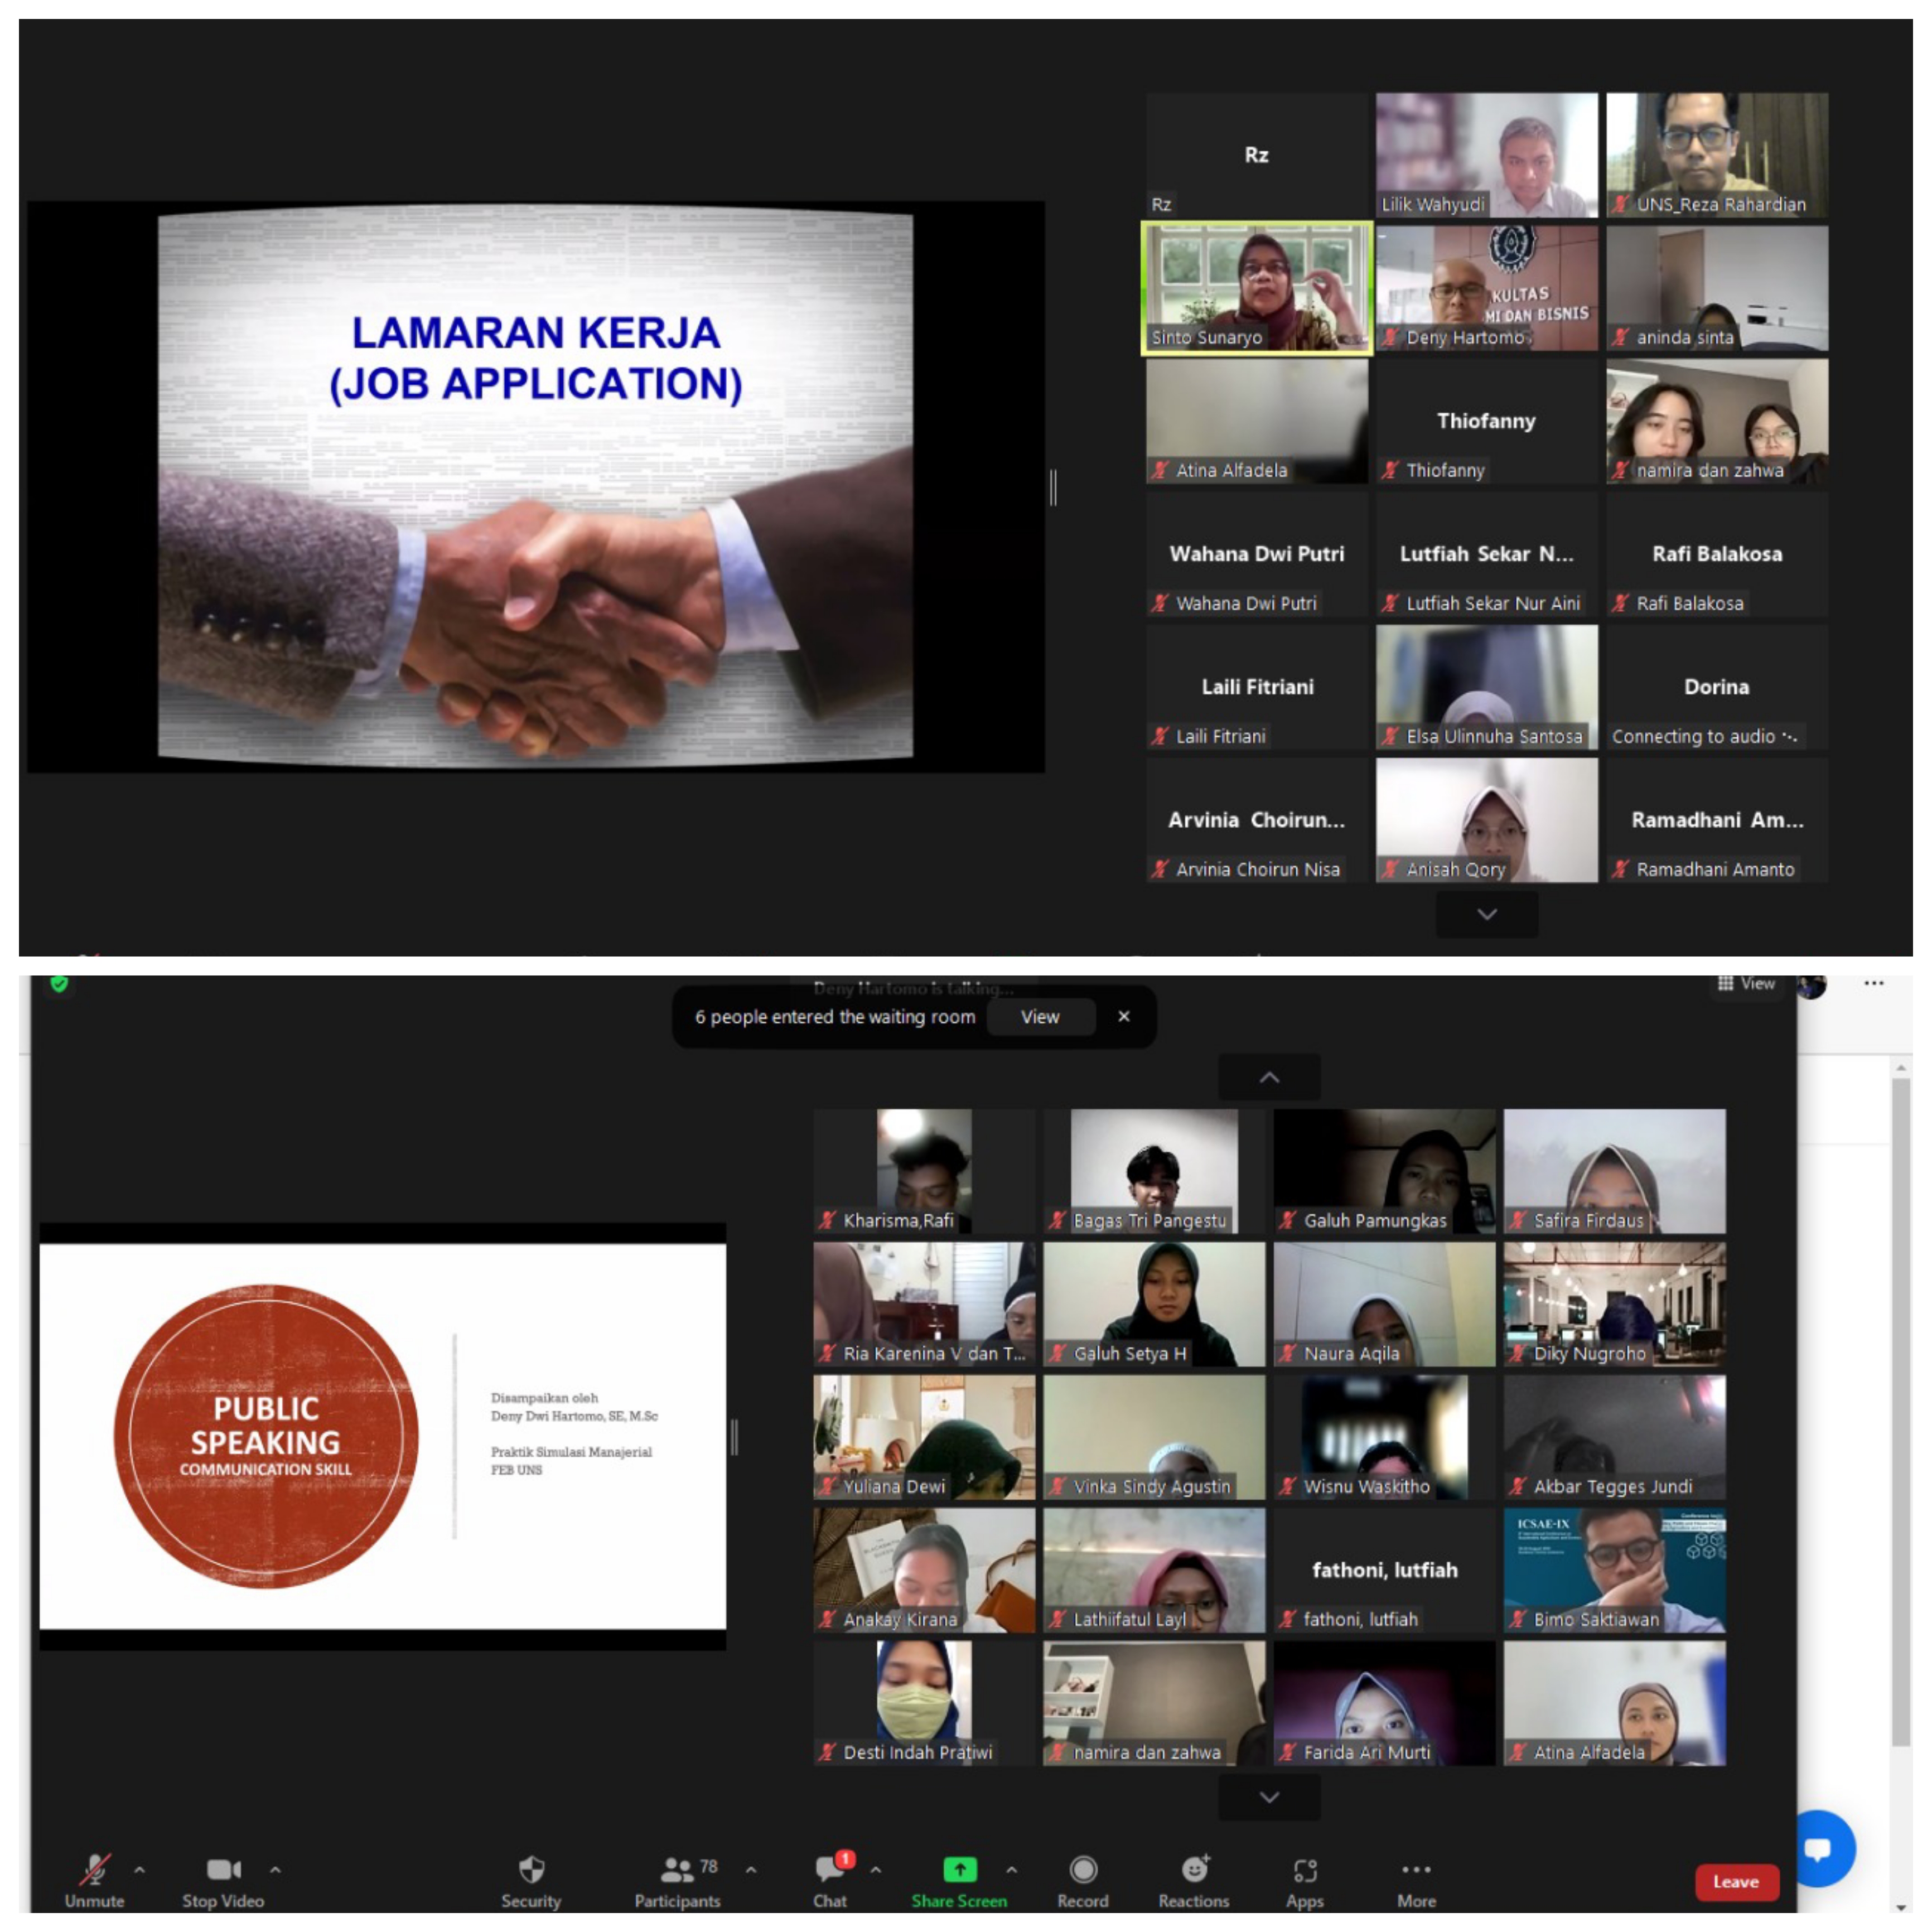Open the View layout menu
The image size is (1932, 1932).
(1746, 984)
